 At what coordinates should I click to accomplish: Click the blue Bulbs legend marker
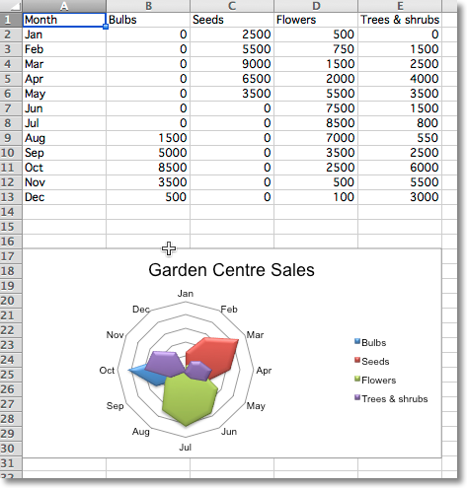coord(357,341)
